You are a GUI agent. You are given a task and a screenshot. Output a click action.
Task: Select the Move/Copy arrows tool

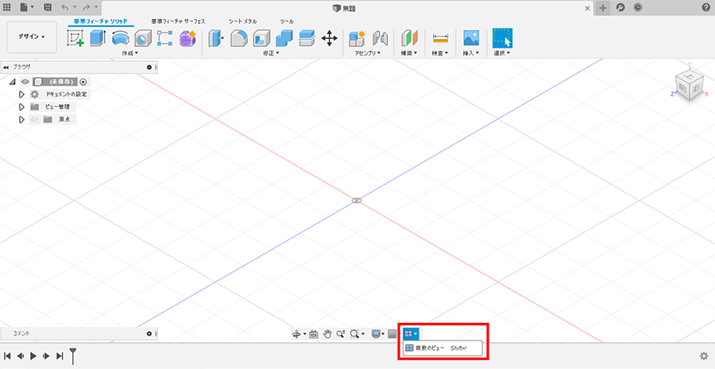tap(329, 38)
